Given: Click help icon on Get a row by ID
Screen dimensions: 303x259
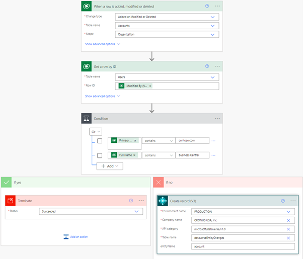Looking at the screenshot, I should [x=207, y=66].
